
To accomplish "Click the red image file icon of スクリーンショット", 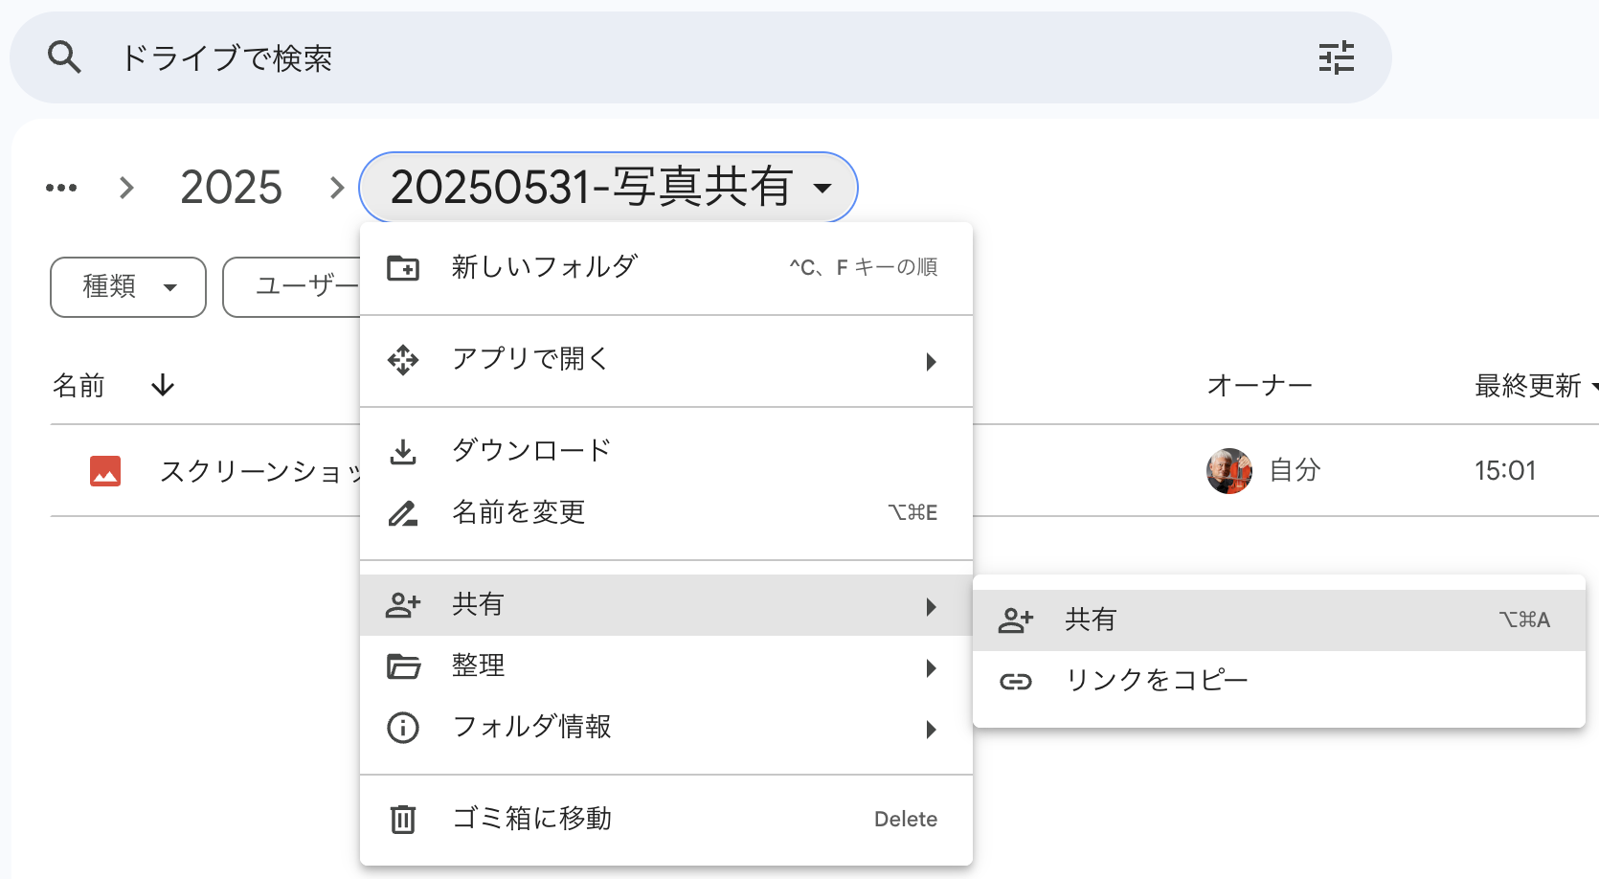I will point(105,470).
